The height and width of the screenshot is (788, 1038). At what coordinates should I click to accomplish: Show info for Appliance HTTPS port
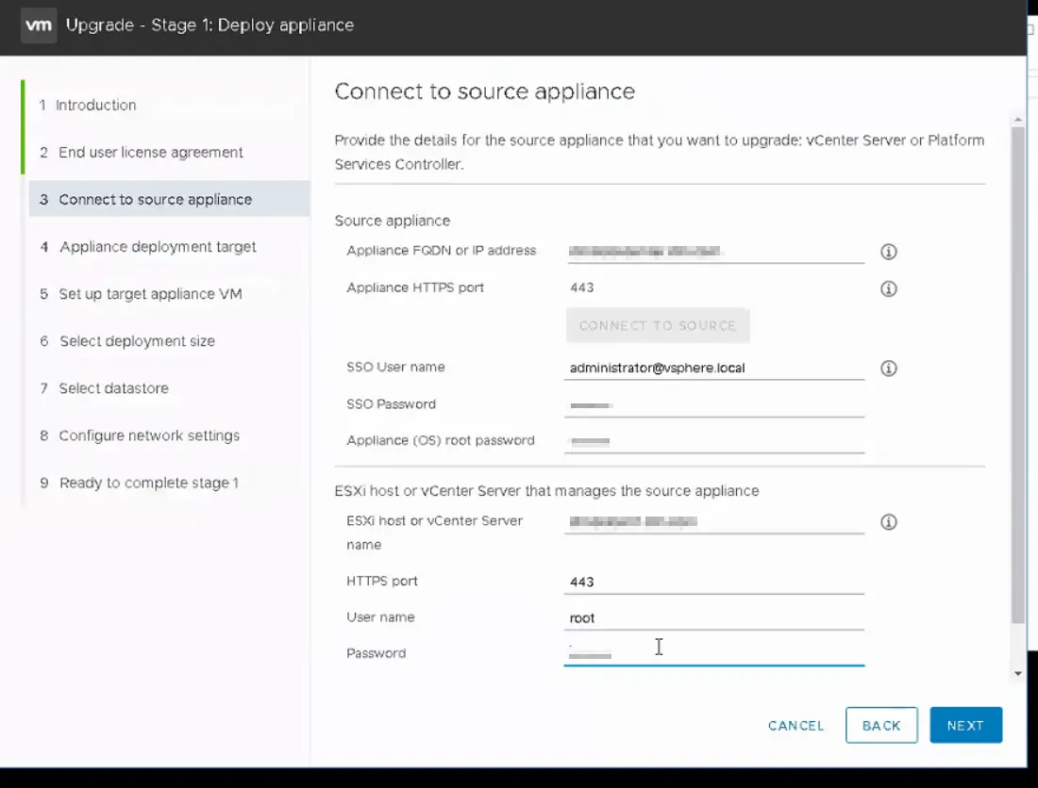[x=888, y=288]
